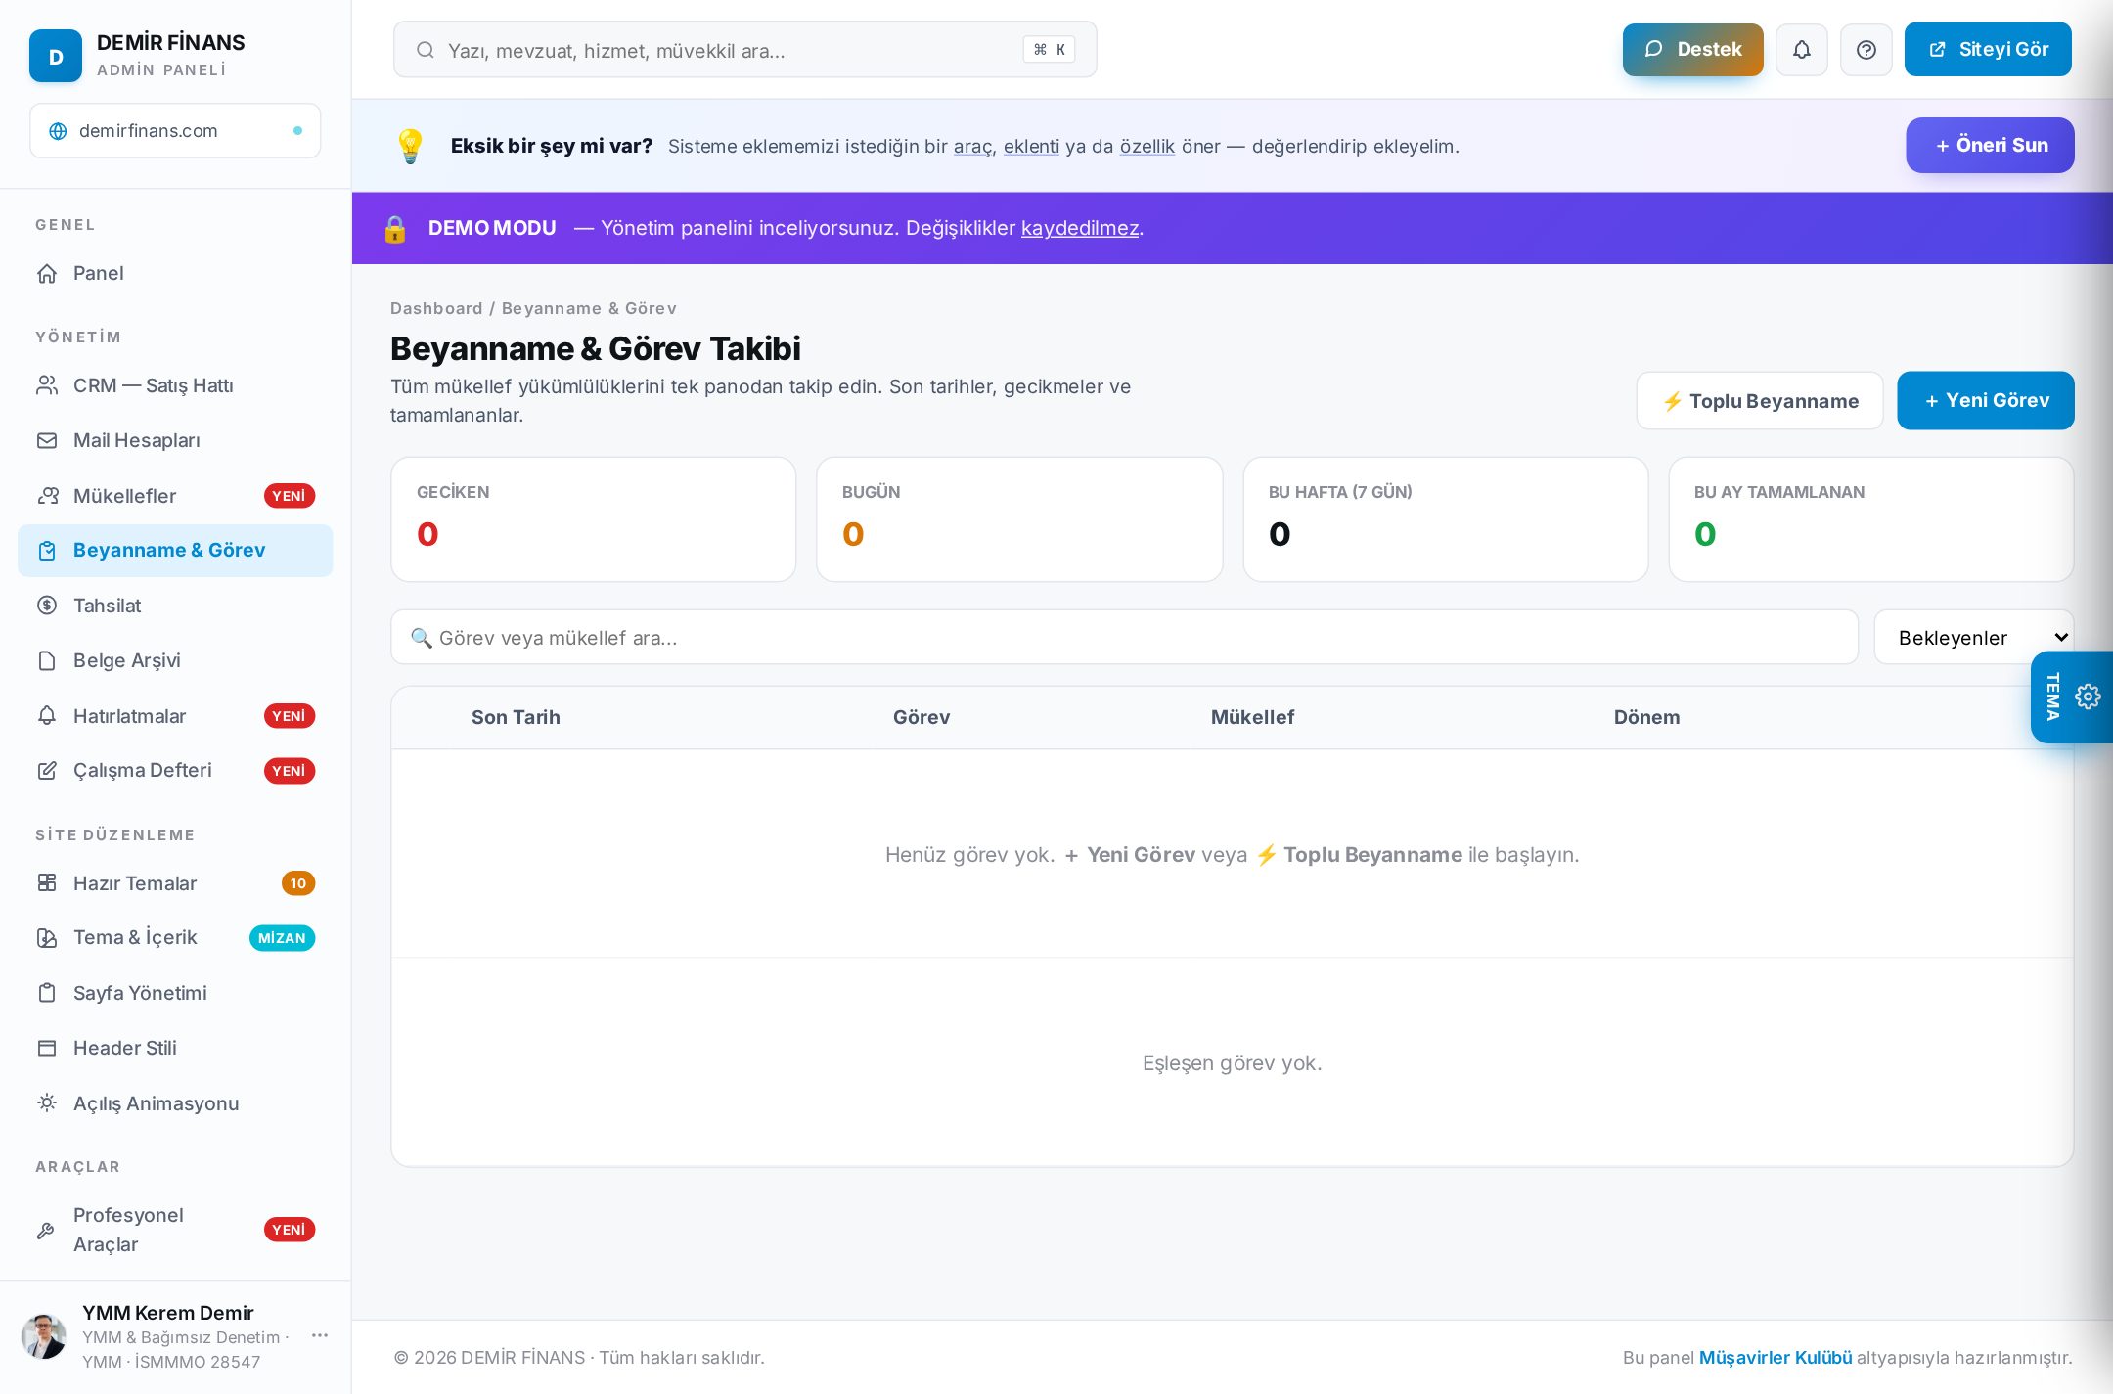The width and height of the screenshot is (2113, 1394).
Task: Click the Dönem column header
Action: (x=1646, y=718)
